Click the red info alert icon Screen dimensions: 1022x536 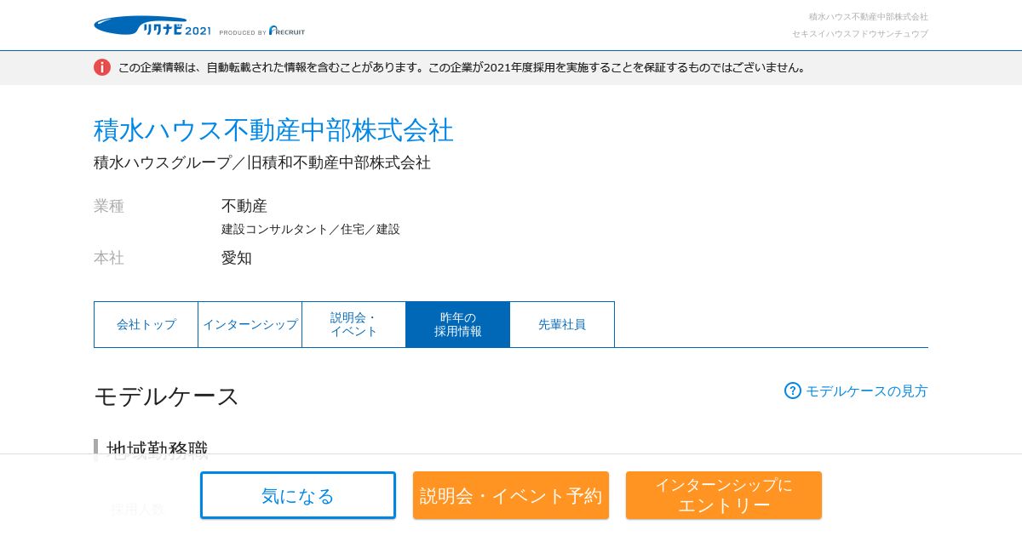tap(102, 67)
